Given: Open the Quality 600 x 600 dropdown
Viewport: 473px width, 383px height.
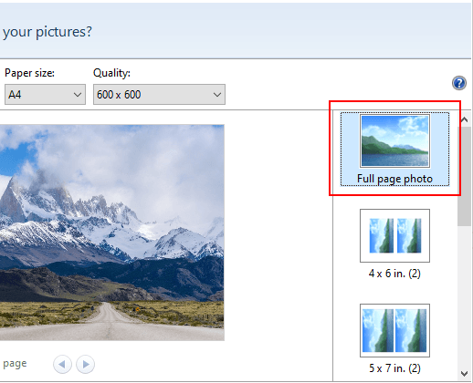Looking at the screenshot, I should pos(159,95).
